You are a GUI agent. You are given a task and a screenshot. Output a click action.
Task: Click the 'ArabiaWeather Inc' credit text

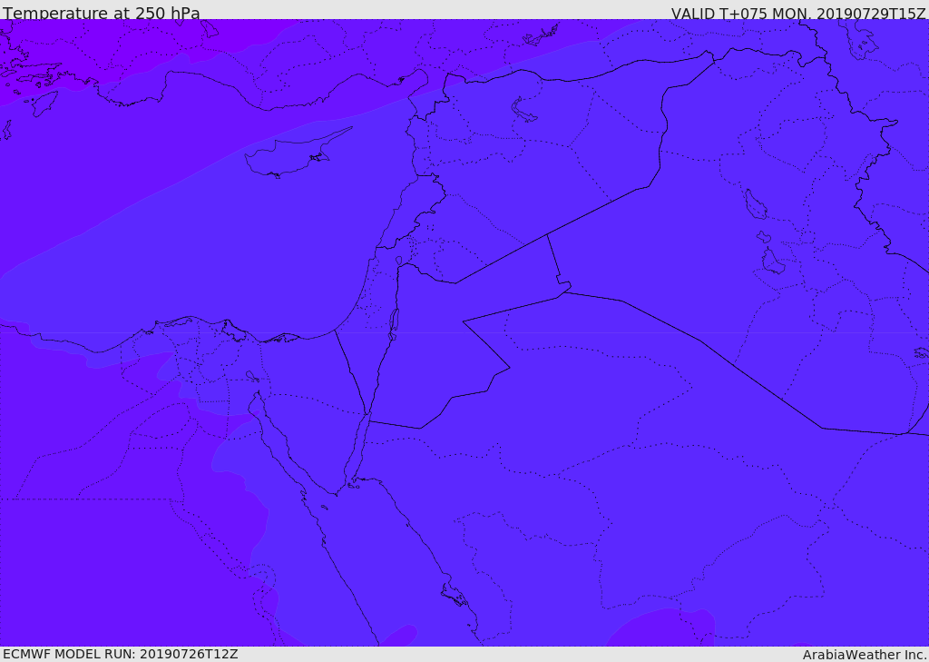864,655
